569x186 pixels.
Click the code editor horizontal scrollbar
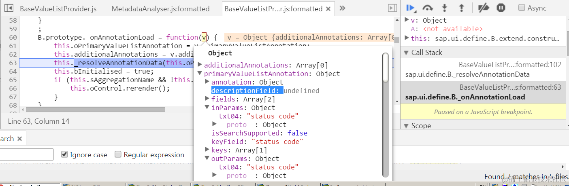coord(95,110)
